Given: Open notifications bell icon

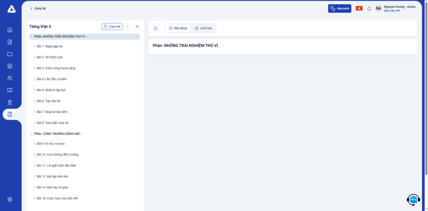Looking at the screenshot, I should coord(369,8).
